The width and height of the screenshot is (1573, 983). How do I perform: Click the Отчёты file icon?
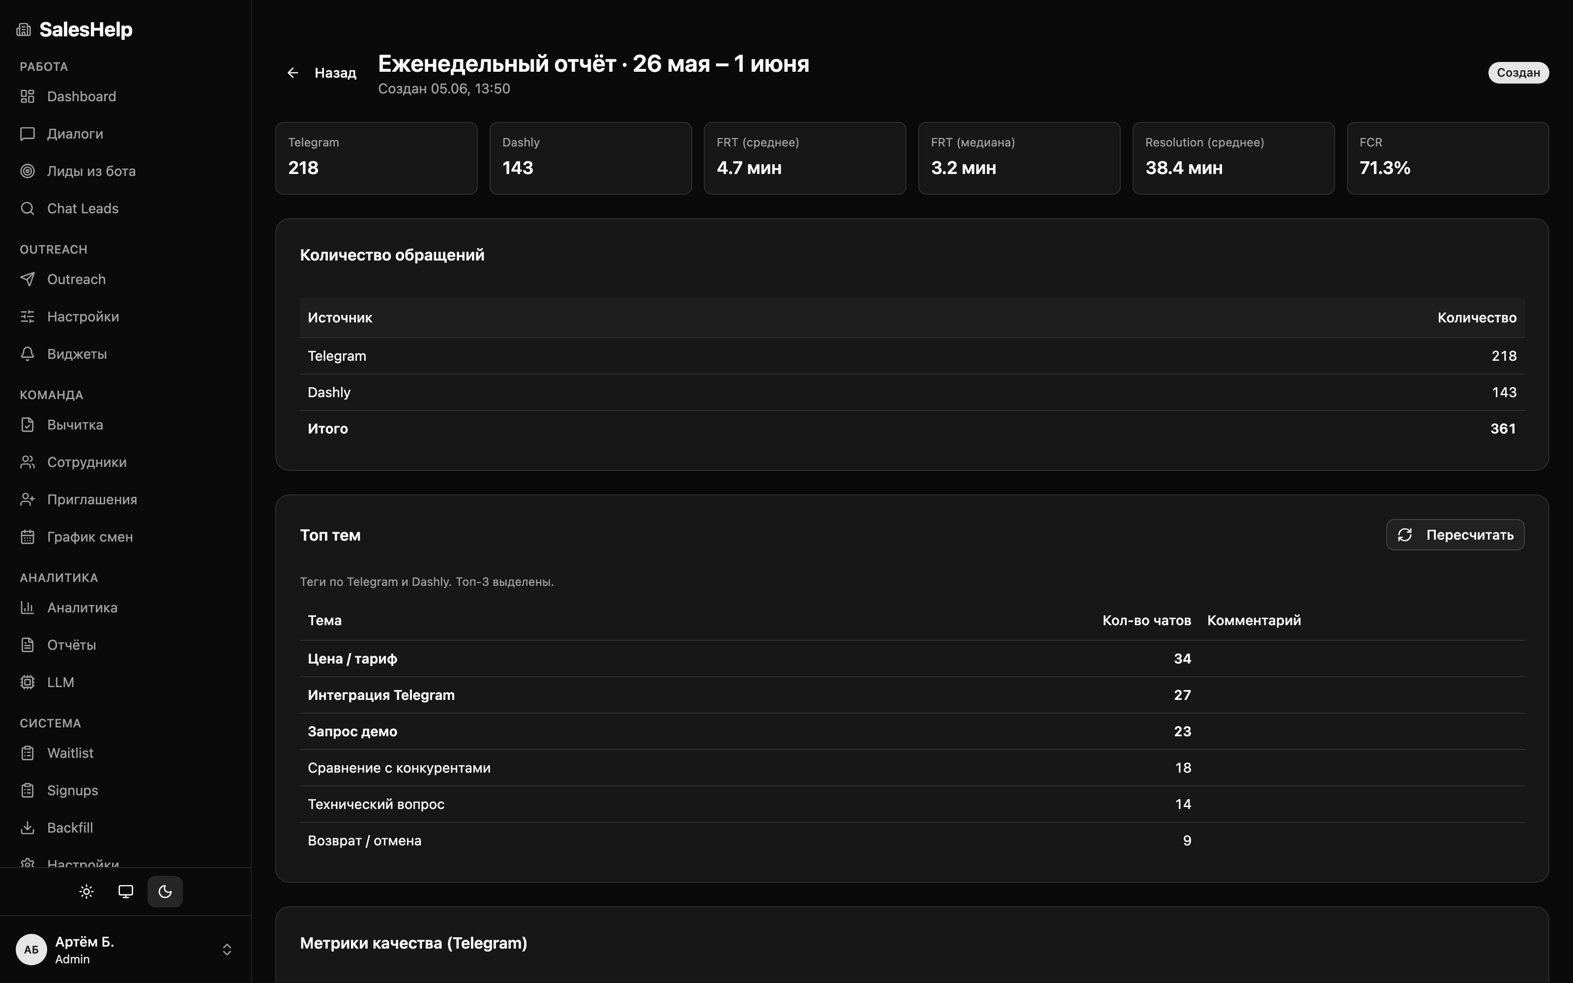click(x=28, y=645)
